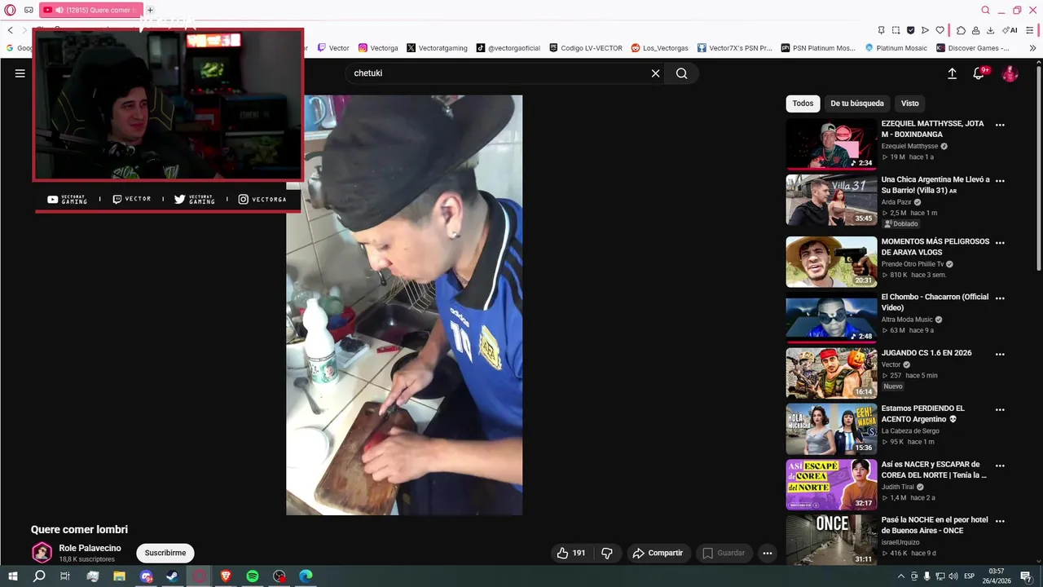1043x587 pixels.
Task: Open options for JUGANDO CS 1.6 video
Action: (x=1000, y=354)
